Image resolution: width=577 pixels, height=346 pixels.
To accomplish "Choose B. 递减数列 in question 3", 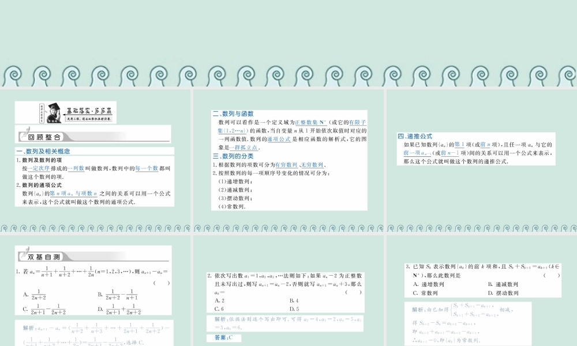I will click(x=503, y=285).
